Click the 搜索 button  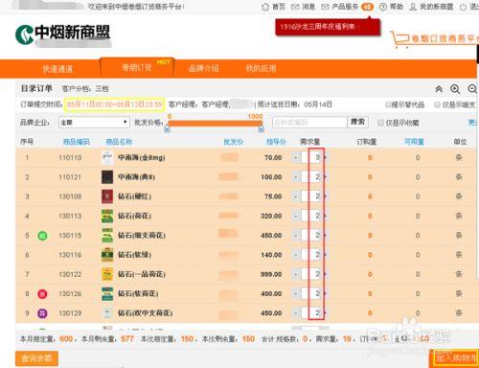tap(357, 122)
